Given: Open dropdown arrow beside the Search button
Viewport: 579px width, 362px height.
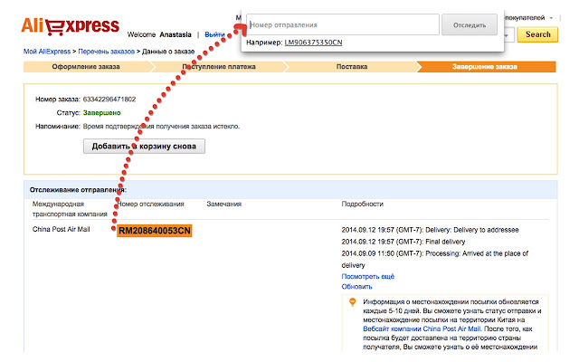Looking at the screenshot, I should coord(508,35).
